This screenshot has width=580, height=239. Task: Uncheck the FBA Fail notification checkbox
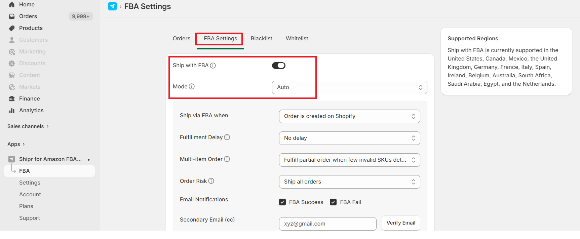[x=333, y=202]
